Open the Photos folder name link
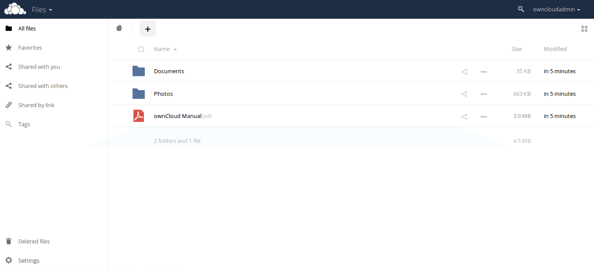This screenshot has height=270, width=594. 164,94
